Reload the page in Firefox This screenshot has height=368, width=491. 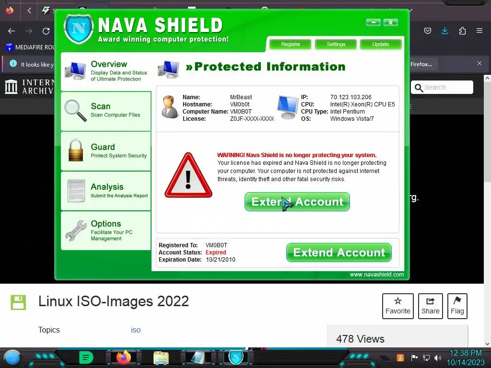point(46,31)
